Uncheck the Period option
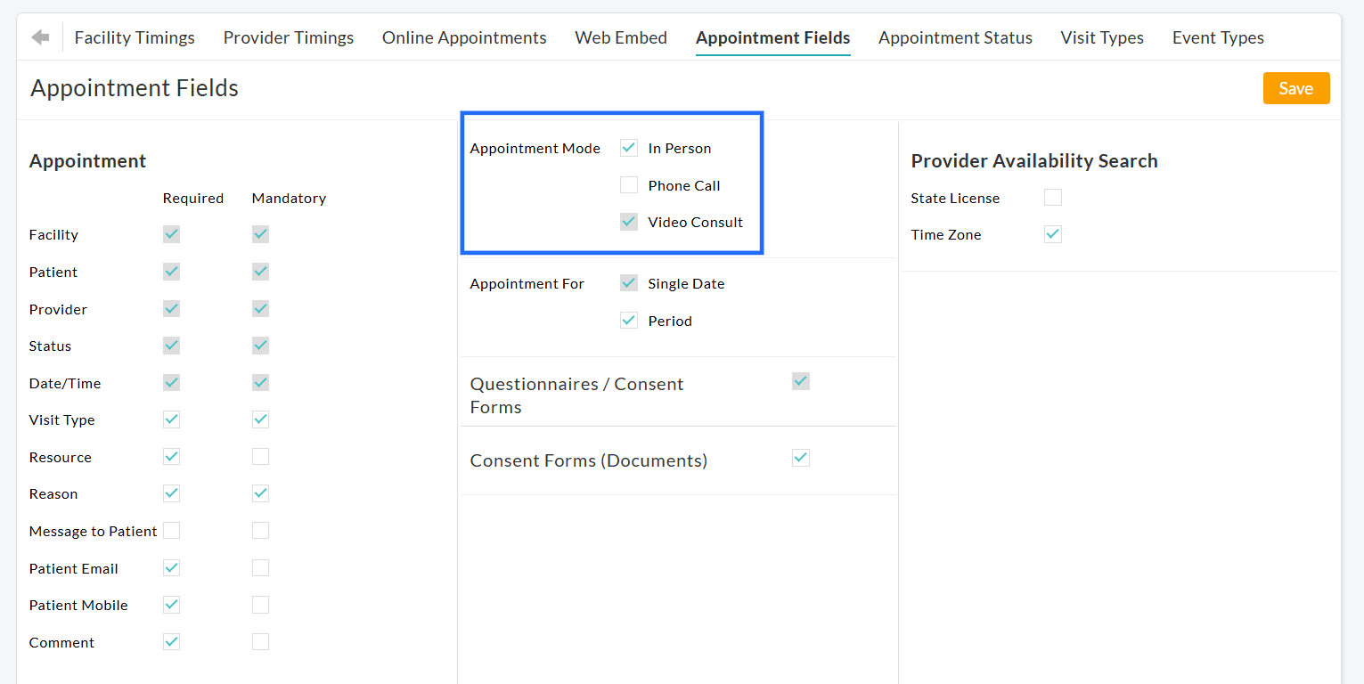 [628, 320]
